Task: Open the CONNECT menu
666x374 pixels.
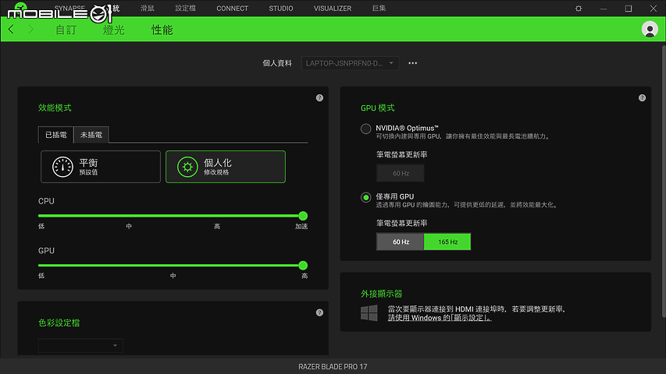Action: click(x=233, y=9)
